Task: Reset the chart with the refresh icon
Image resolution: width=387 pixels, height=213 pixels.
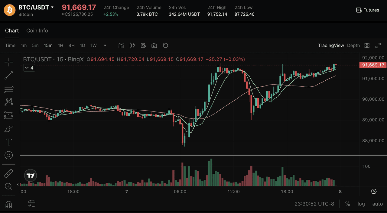Action: (165, 46)
